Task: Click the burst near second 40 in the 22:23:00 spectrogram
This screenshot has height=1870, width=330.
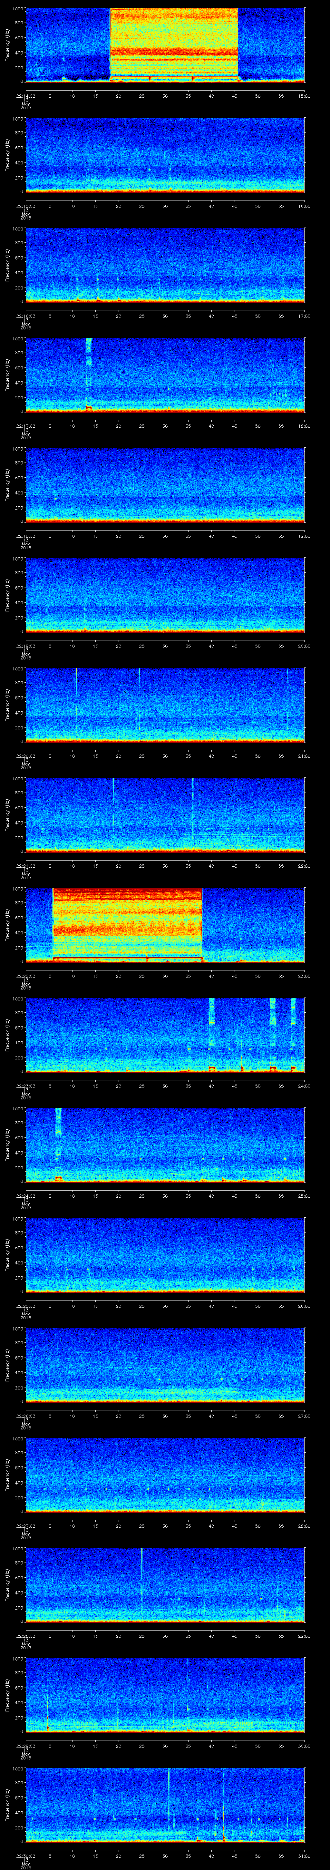Action: pyautogui.click(x=212, y=1035)
